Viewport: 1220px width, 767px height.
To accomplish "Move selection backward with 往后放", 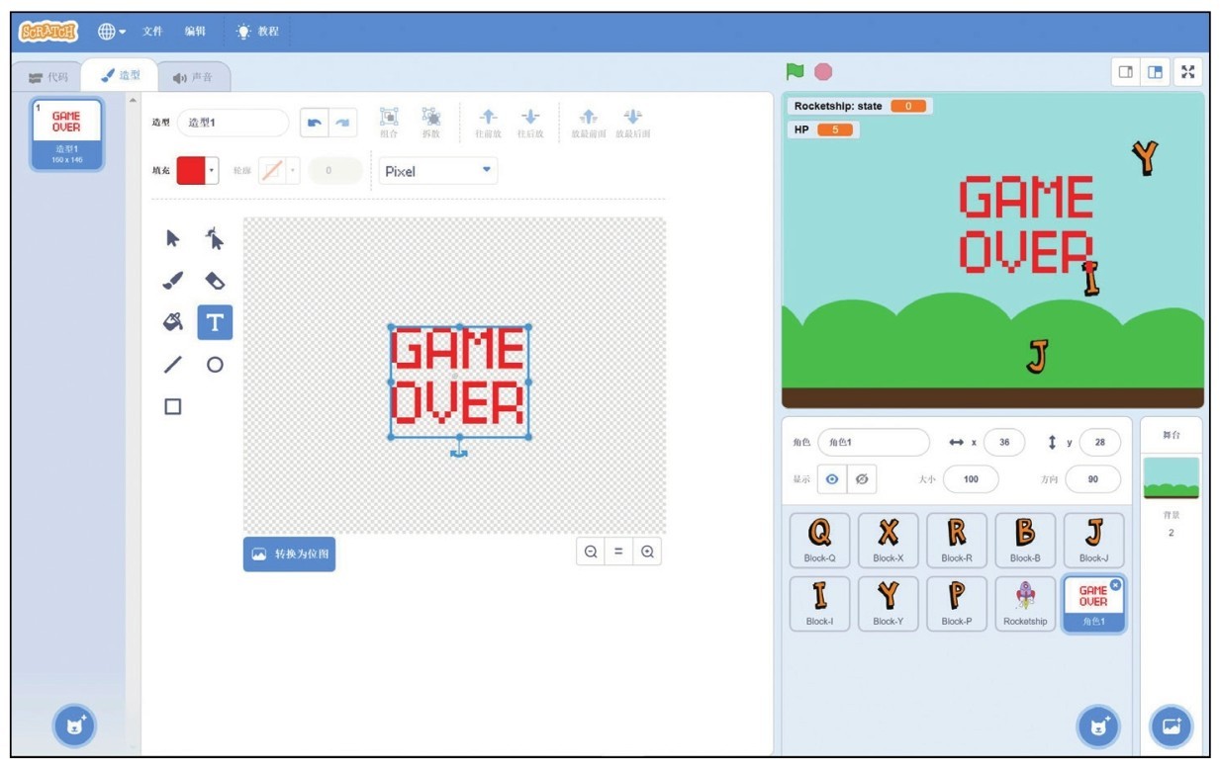I will click(530, 123).
